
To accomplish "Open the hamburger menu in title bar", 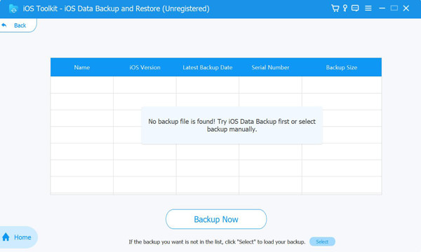I will click(368, 8).
